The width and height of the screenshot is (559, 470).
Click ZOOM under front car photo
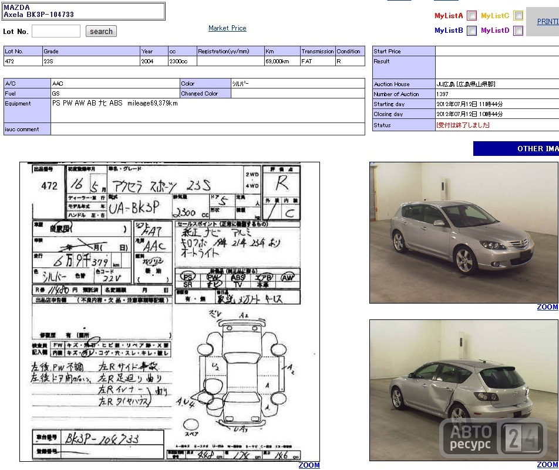[x=547, y=307]
